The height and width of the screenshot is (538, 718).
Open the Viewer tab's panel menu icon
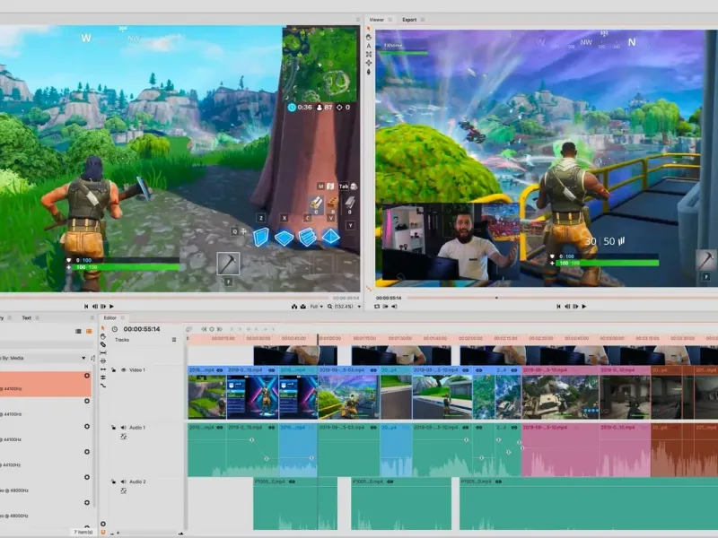coord(390,20)
